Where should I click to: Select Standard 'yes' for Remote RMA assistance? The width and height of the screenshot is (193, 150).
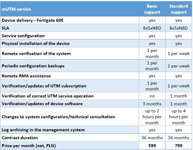pyautogui.click(x=179, y=76)
